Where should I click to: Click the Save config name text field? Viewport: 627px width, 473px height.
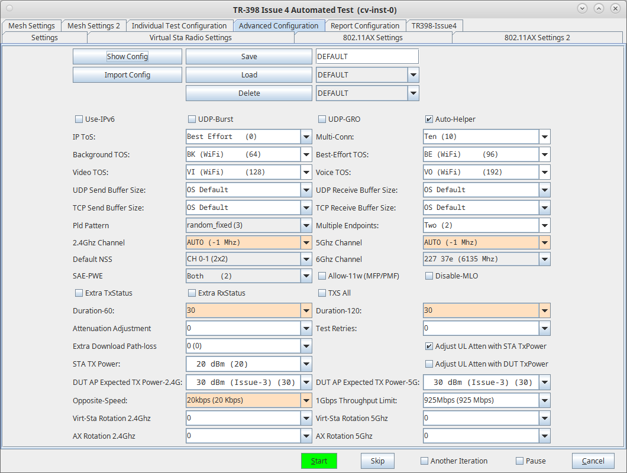tap(367, 56)
